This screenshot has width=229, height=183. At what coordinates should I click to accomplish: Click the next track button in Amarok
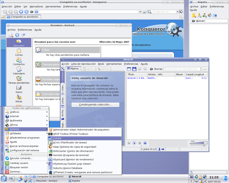[x=145, y=143]
